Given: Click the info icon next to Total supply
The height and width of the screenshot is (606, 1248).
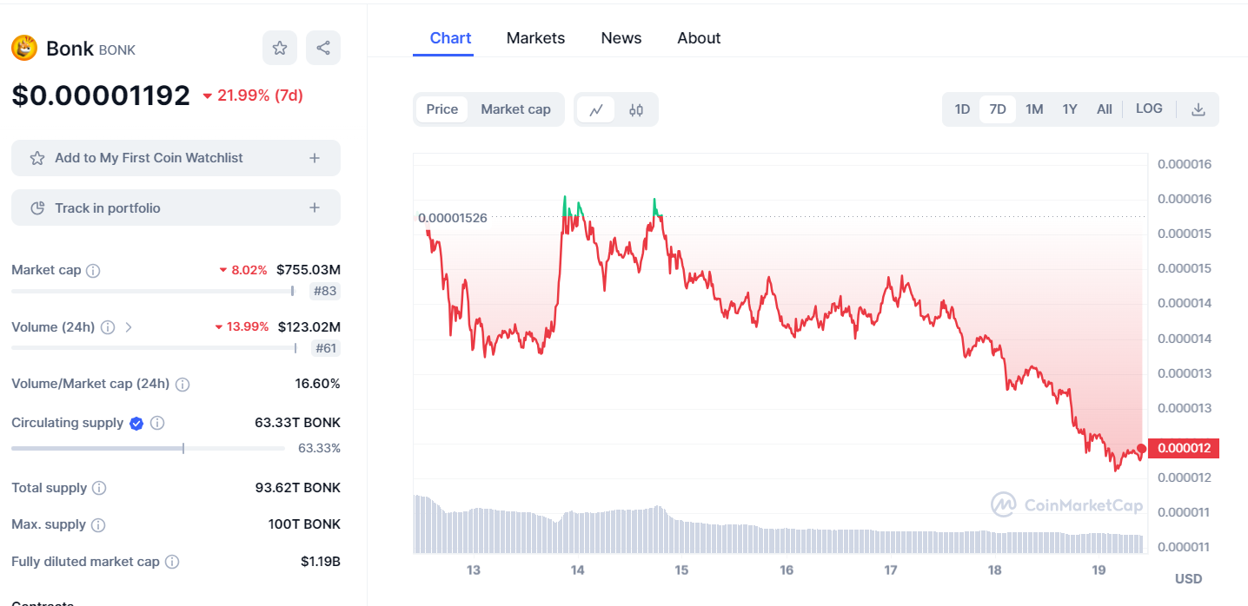Looking at the screenshot, I should point(99,489).
